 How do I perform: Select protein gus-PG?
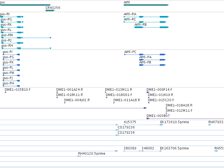pyautogui.click(x=11, y=60)
